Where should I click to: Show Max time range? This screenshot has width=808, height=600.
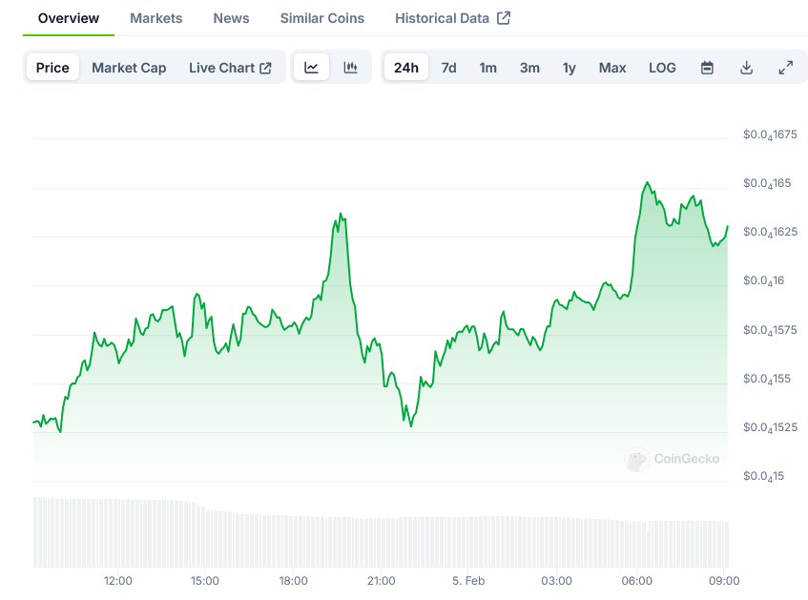coord(612,68)
